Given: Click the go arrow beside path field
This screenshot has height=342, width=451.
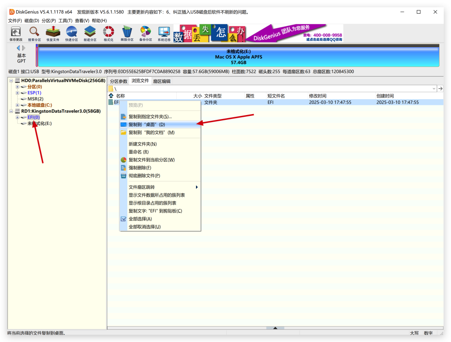Looking at the screenshot, I should 440,89.
